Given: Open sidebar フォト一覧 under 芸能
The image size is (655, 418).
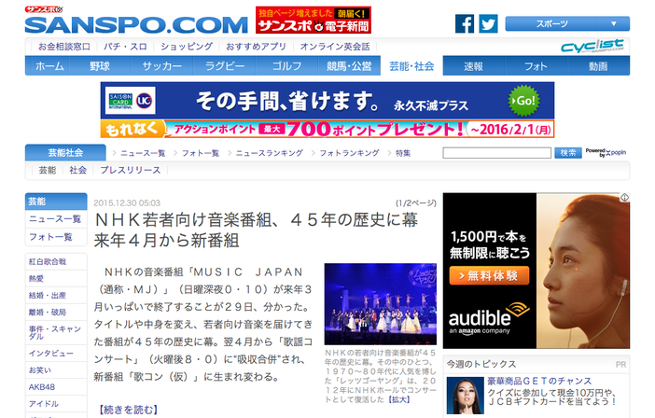Looking at the screenshot, I should click(x=56, y=237).
